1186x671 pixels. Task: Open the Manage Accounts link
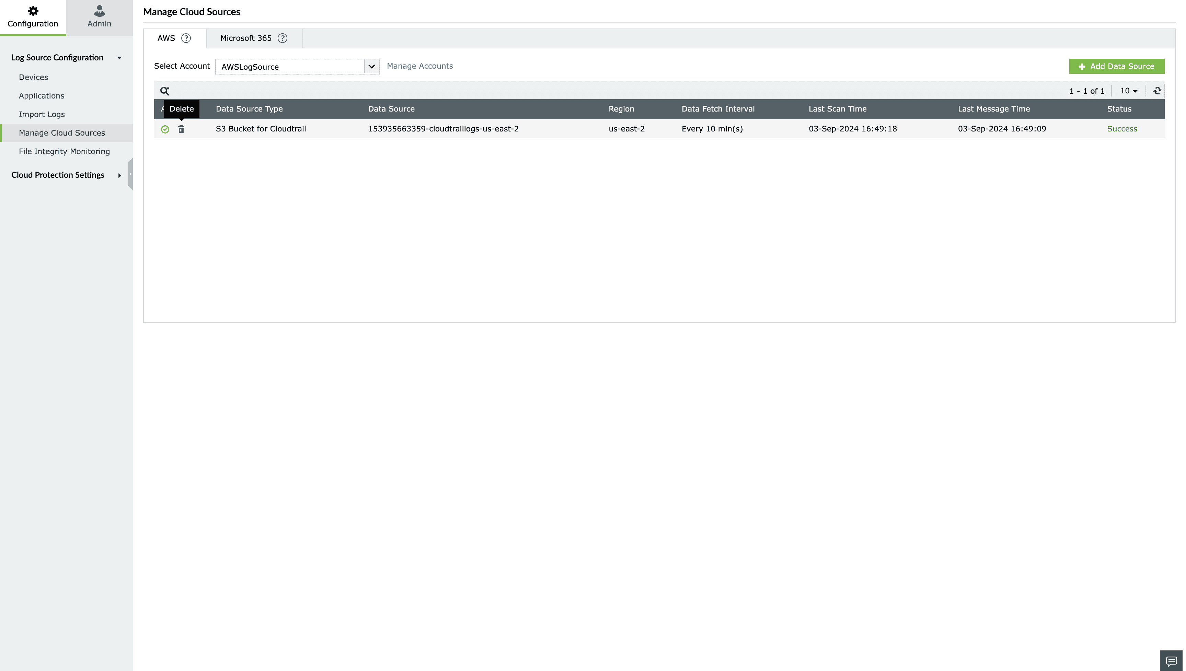click(x=420, y=66)
